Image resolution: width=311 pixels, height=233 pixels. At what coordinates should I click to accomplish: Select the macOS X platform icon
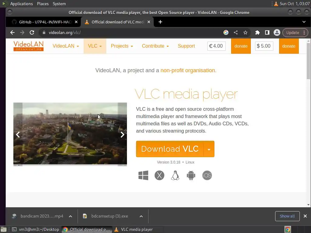click(x=159, y=175)
